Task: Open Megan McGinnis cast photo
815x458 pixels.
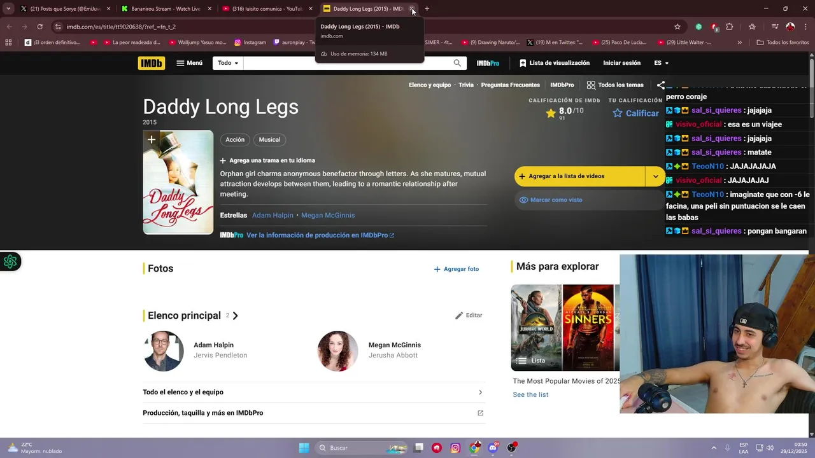Action: click(337, 350)
